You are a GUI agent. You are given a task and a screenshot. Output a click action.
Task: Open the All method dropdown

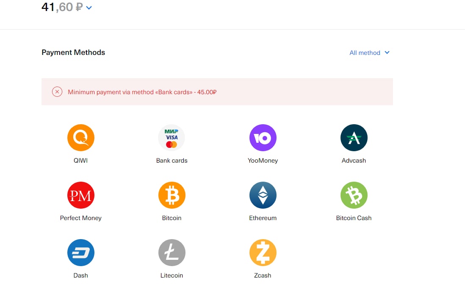tap(369, 53)
